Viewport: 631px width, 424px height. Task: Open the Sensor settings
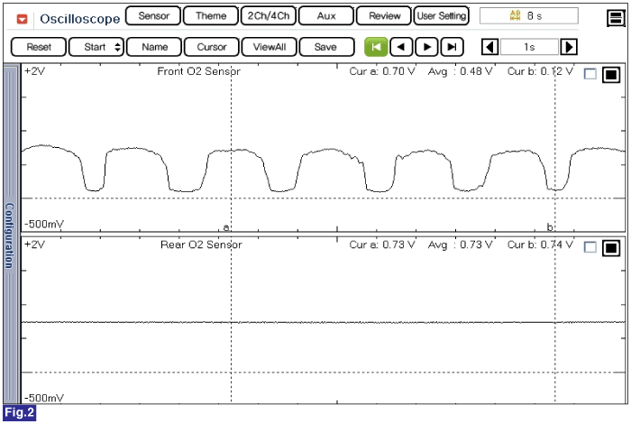(x=153, y=16)
